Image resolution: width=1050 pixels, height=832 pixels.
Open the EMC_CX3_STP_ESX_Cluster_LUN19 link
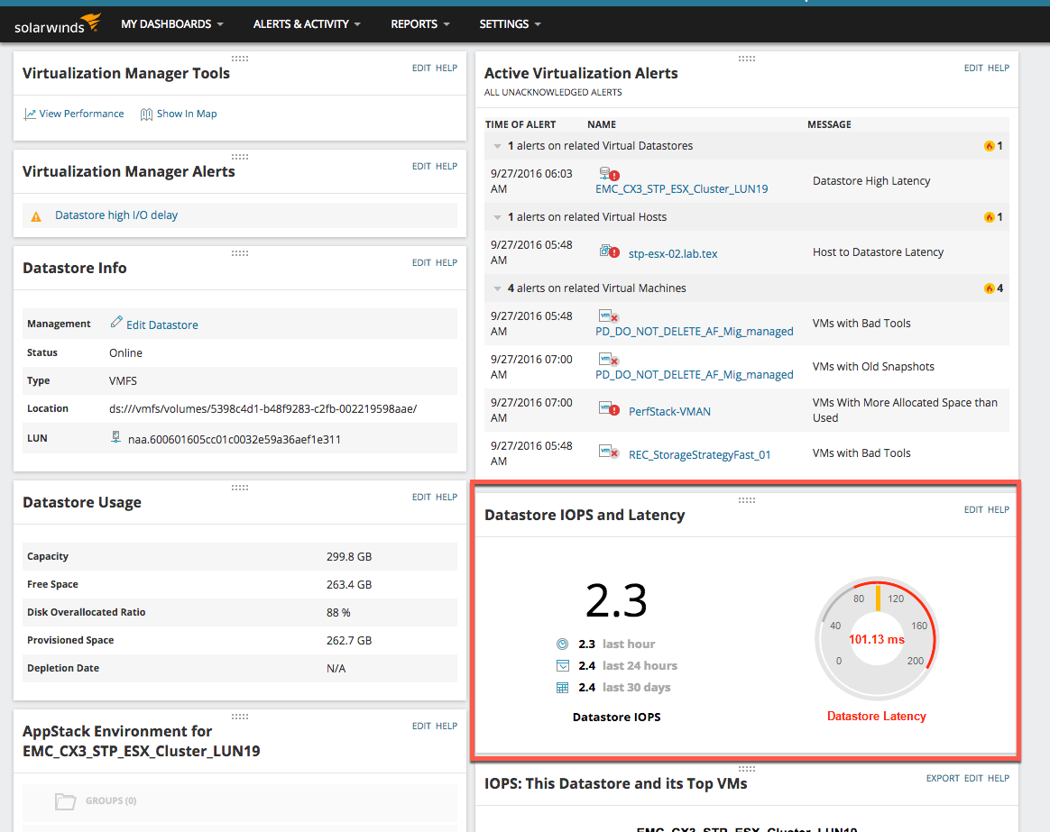pos(682,188)
